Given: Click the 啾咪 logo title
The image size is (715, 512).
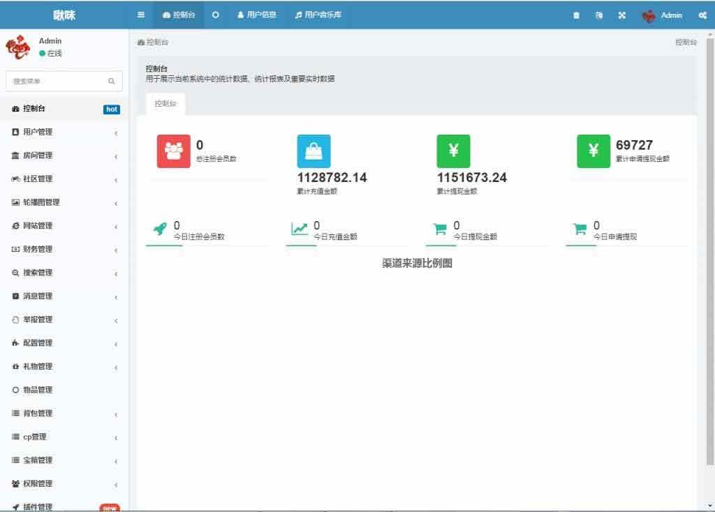Looking at the screenshot, I should click(64, 15).
